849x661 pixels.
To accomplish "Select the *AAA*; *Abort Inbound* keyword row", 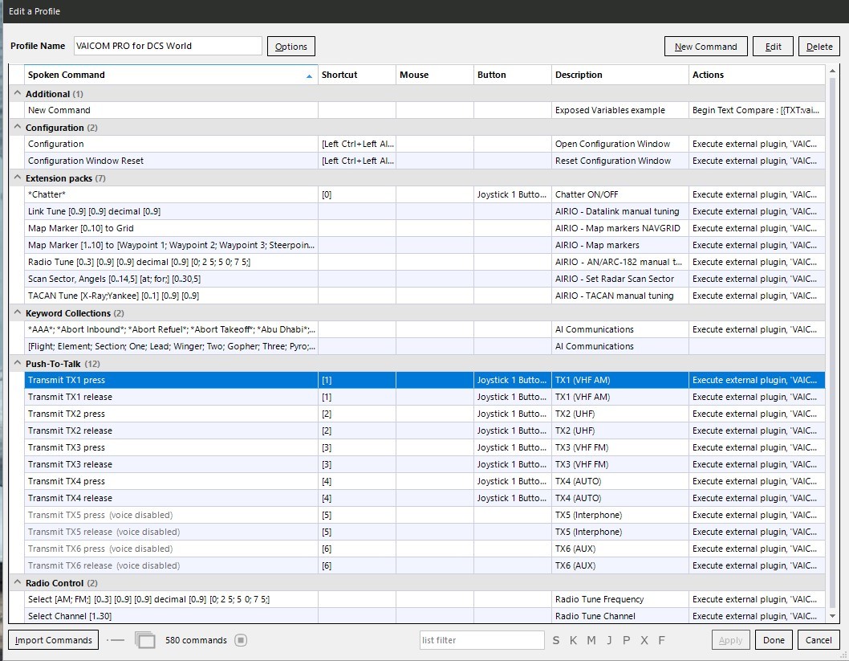I will [x=424, y=328].
